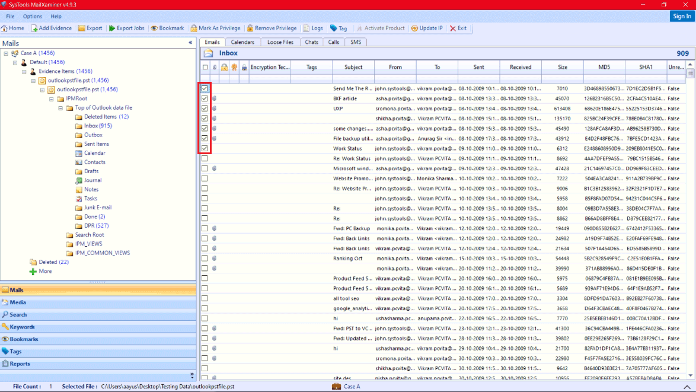The image size is (696, 392).
Task: Sort emails by From column
Action: pos(395,67)
